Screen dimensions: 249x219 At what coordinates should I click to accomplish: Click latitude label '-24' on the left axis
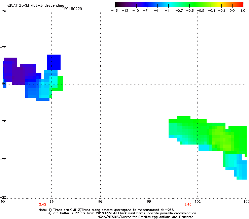tap(3, 84)
